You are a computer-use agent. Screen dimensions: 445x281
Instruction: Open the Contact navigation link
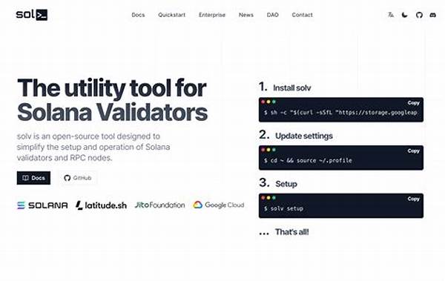(303, 15)
